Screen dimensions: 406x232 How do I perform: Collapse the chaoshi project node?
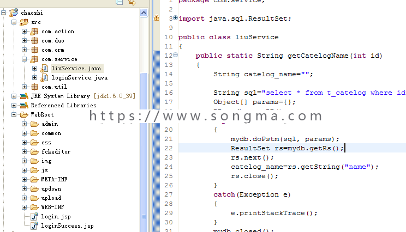pos(4,13)
